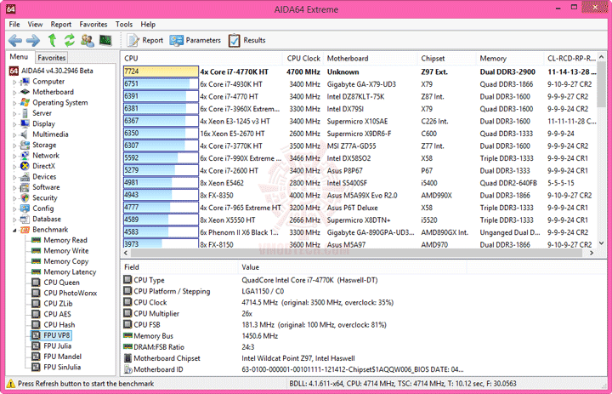Expand the Software tree node
The height and width of the screenshot is (394, 612).
pos(14,187)
